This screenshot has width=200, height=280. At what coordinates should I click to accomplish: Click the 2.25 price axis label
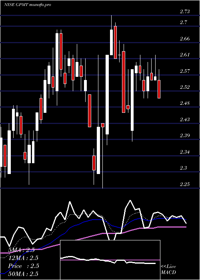click(185, 184)
